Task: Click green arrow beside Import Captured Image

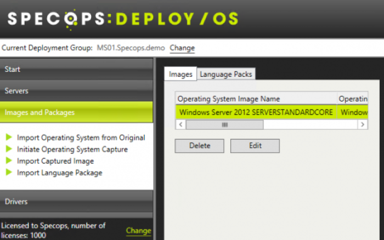Action: click(x=9, y=161)
